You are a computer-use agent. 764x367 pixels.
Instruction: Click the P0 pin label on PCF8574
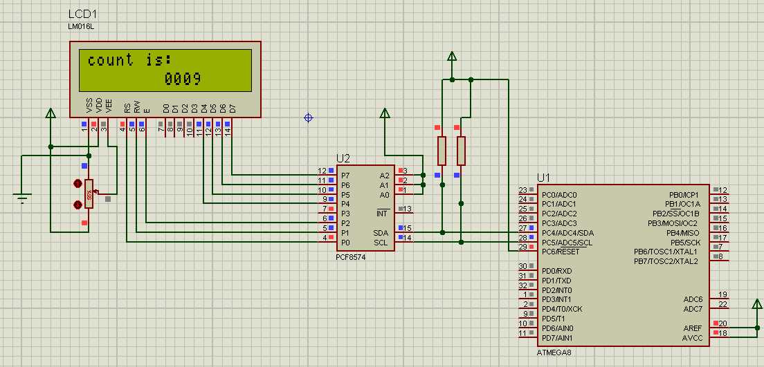tap(345, 243)
